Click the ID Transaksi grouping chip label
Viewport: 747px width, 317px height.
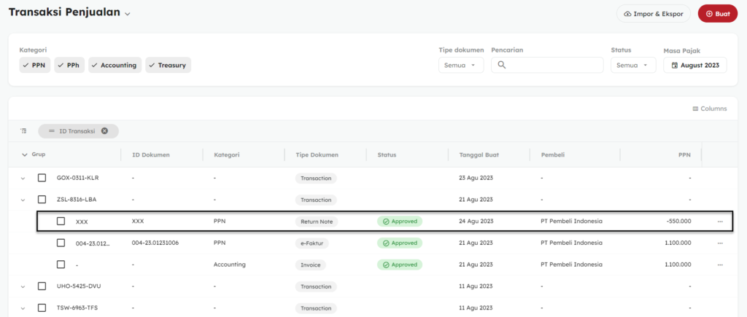[77, 131]
